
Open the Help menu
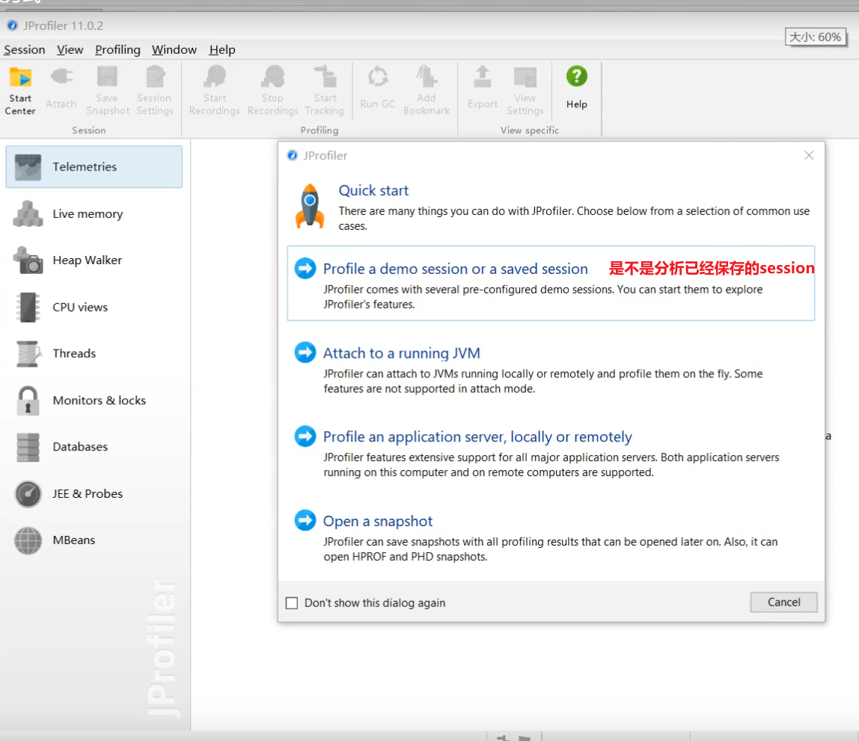coord(222,50)
